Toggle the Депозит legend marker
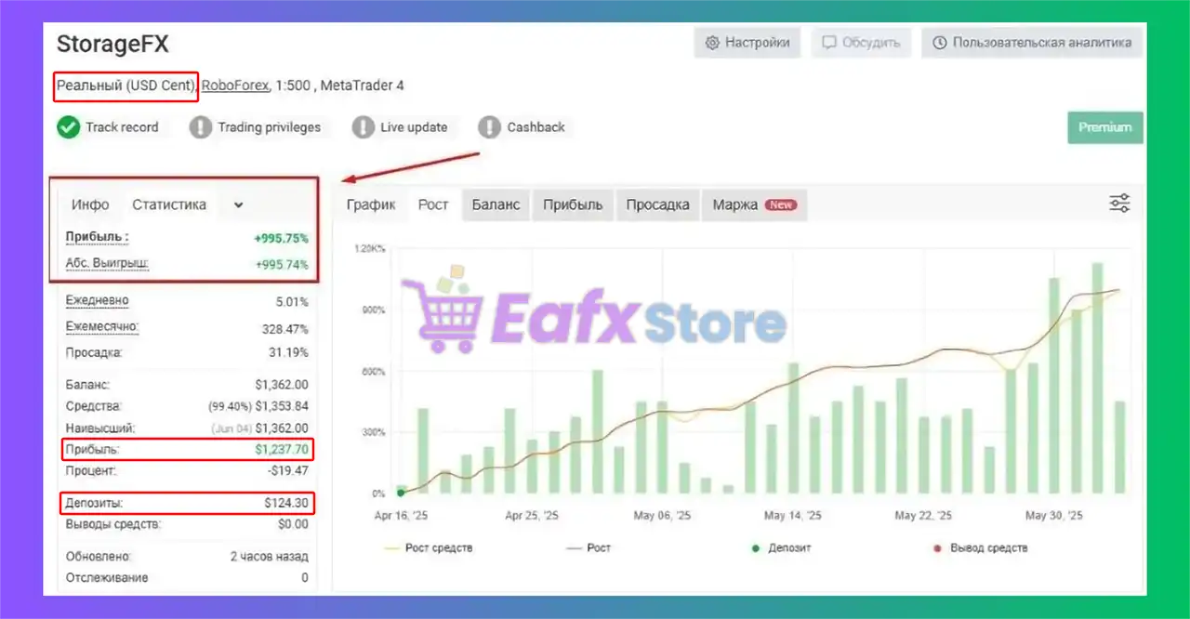 tap(781, 547)
